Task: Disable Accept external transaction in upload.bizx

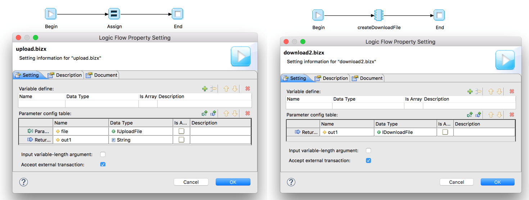Action: (103, 165)
